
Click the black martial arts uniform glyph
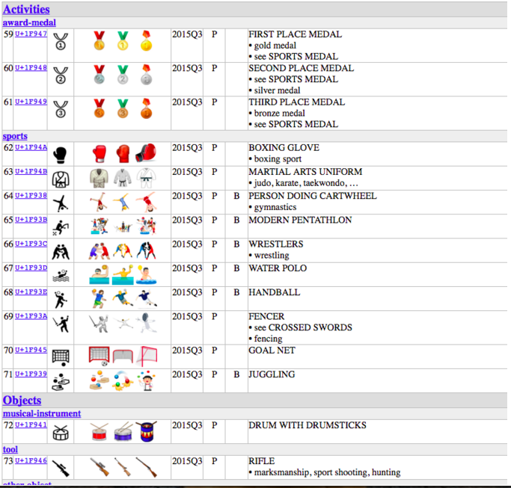[61, 178]
